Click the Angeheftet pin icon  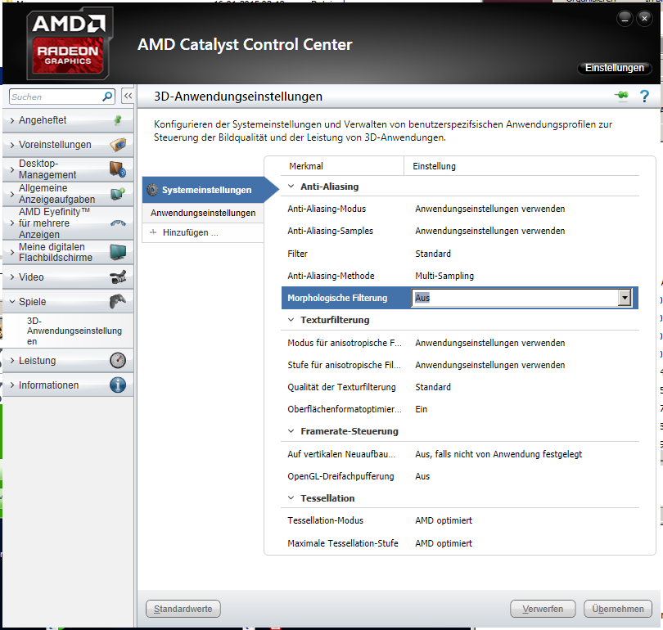coord(118,120)
